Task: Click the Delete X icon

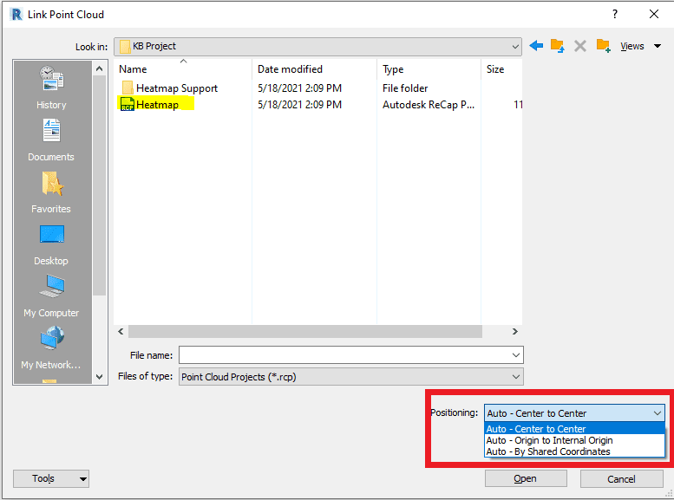Action: (x=580, y=46)
